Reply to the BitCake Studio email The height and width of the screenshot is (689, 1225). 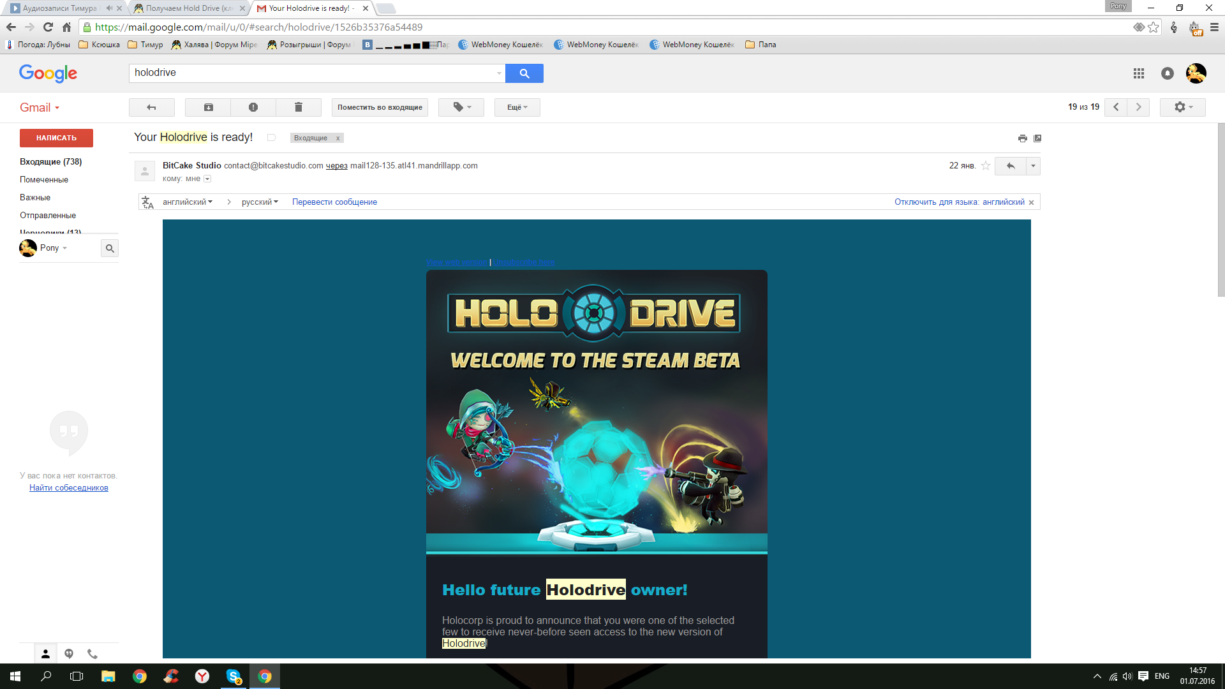point(1011,166)
